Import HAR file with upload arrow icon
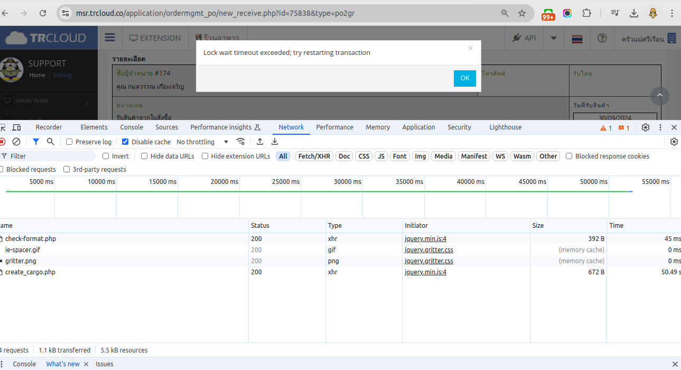 (260, 142)
